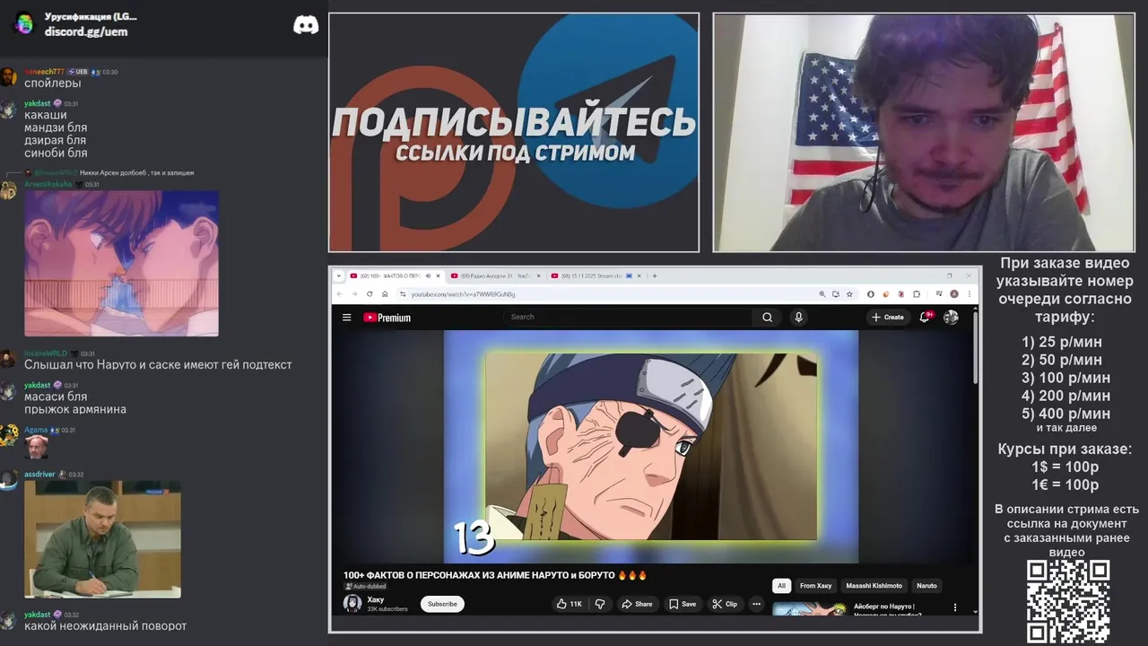This screenshot has height=646, width=1148.
Task: Go back in the browser
Action: pyautogui.click(x=340, y=293)
